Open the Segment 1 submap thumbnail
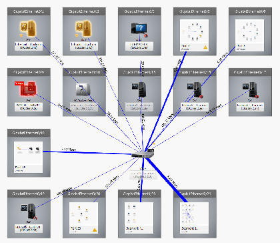Screen dimensions: 280x243 coord(139,218)
